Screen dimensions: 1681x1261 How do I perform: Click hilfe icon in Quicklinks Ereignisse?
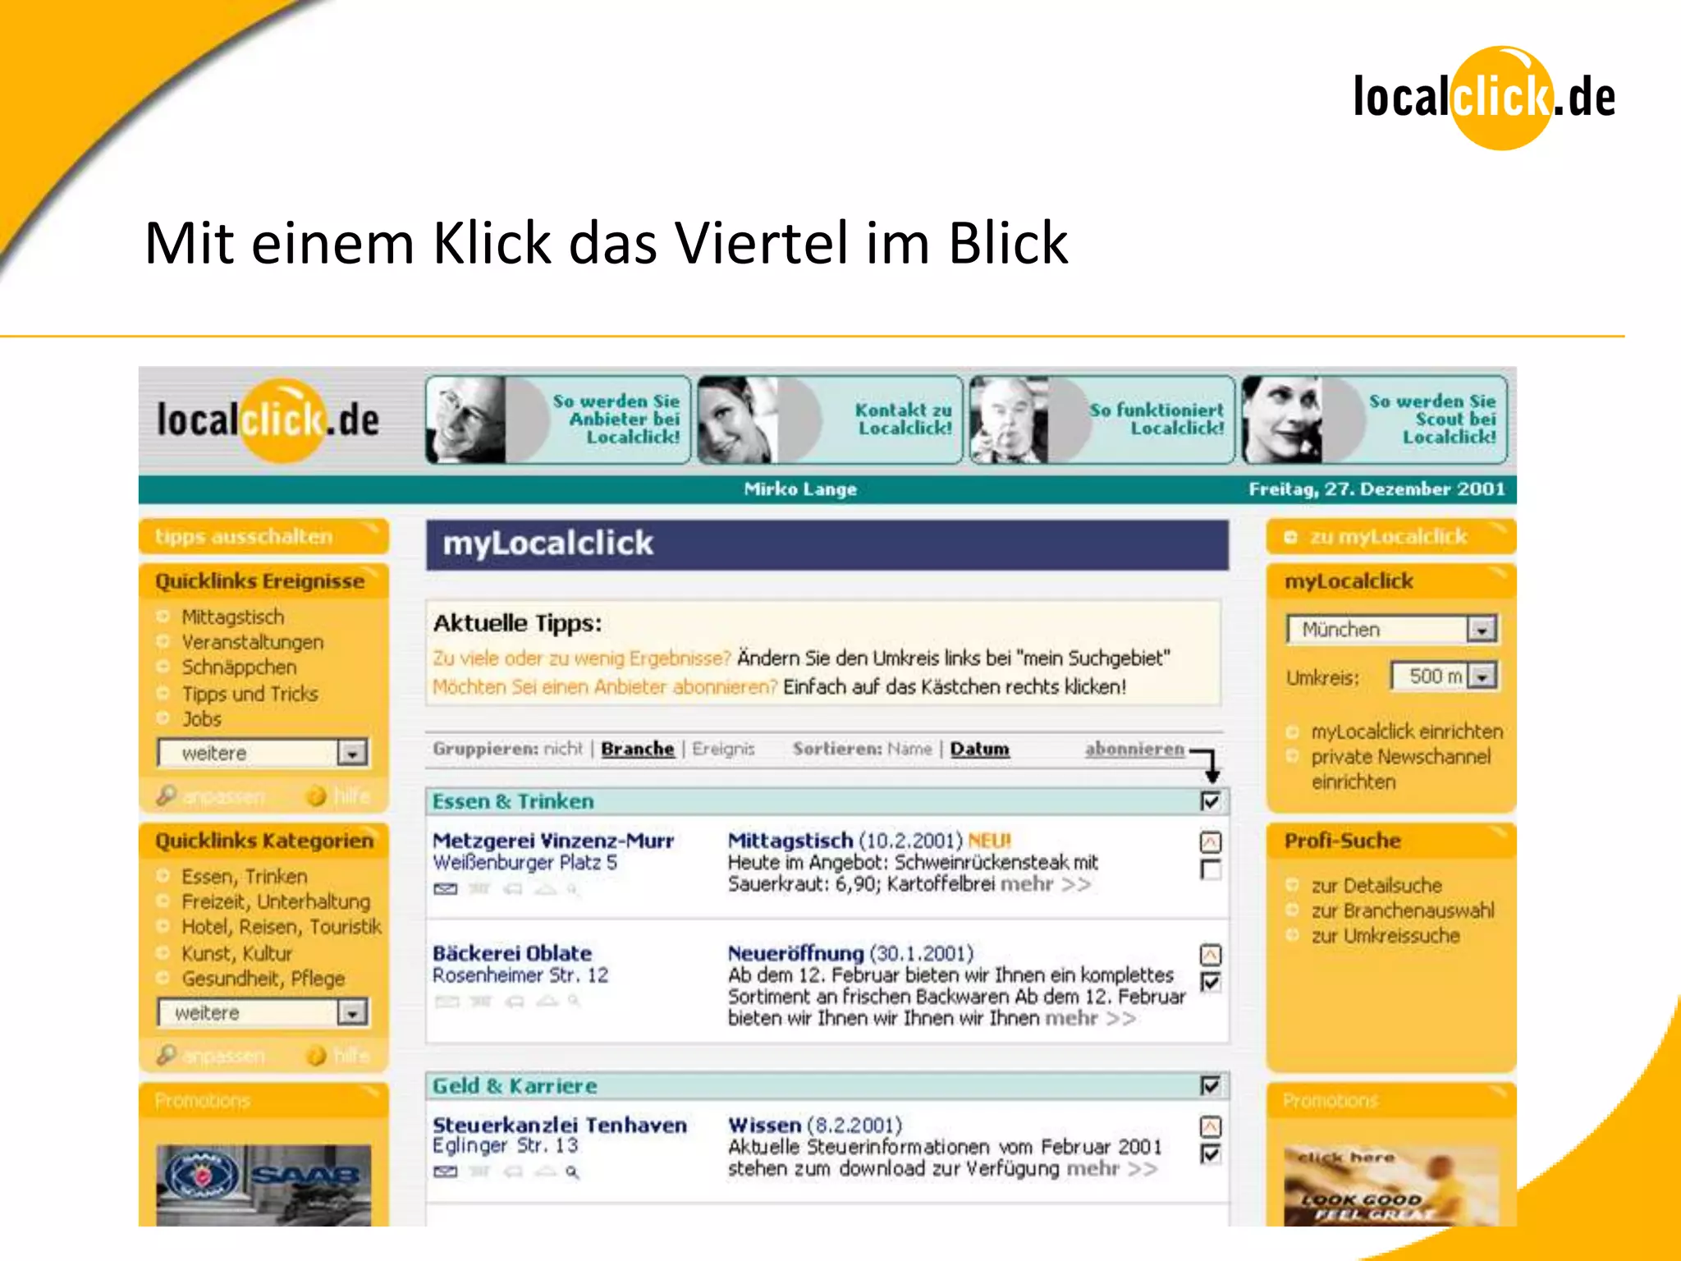coord(316,796)
